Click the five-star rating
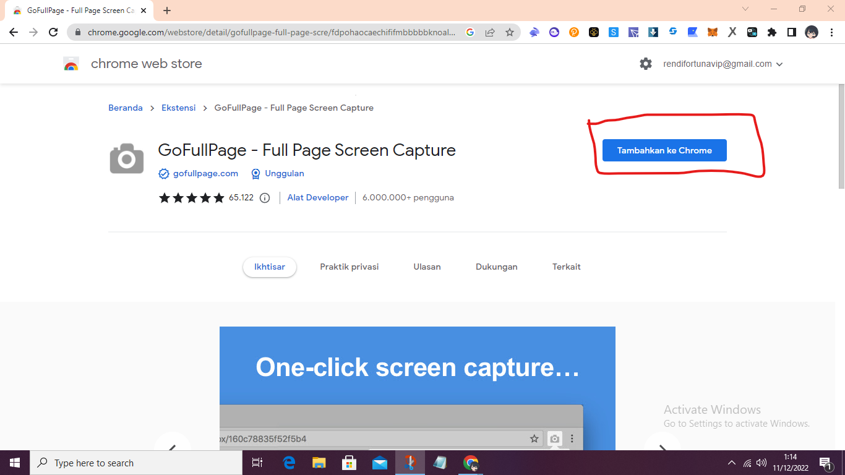This screenshot has height=475, width=845. pyautogui.click(x=192, y=198)
